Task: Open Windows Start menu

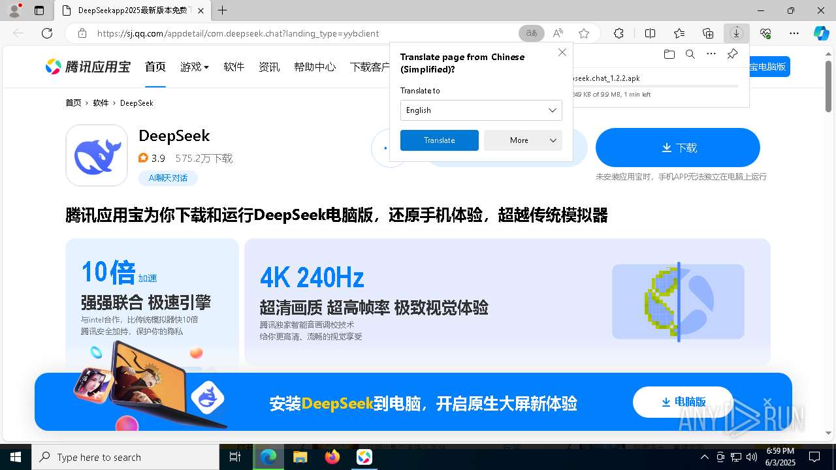Action: pos(16,457)
